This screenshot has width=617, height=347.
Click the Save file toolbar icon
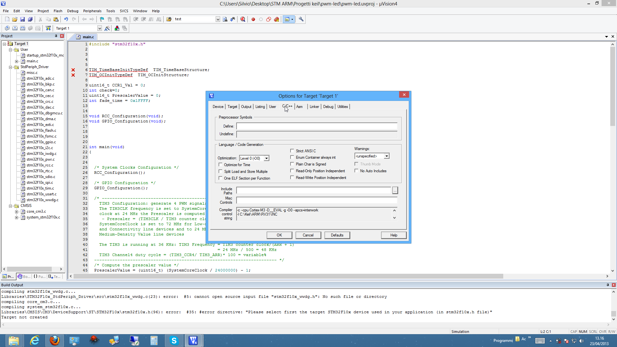pyautogui.click(x=22, y=19)
